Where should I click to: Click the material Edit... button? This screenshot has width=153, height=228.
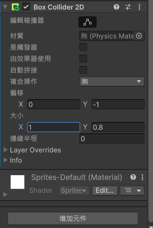pos(105,190)
